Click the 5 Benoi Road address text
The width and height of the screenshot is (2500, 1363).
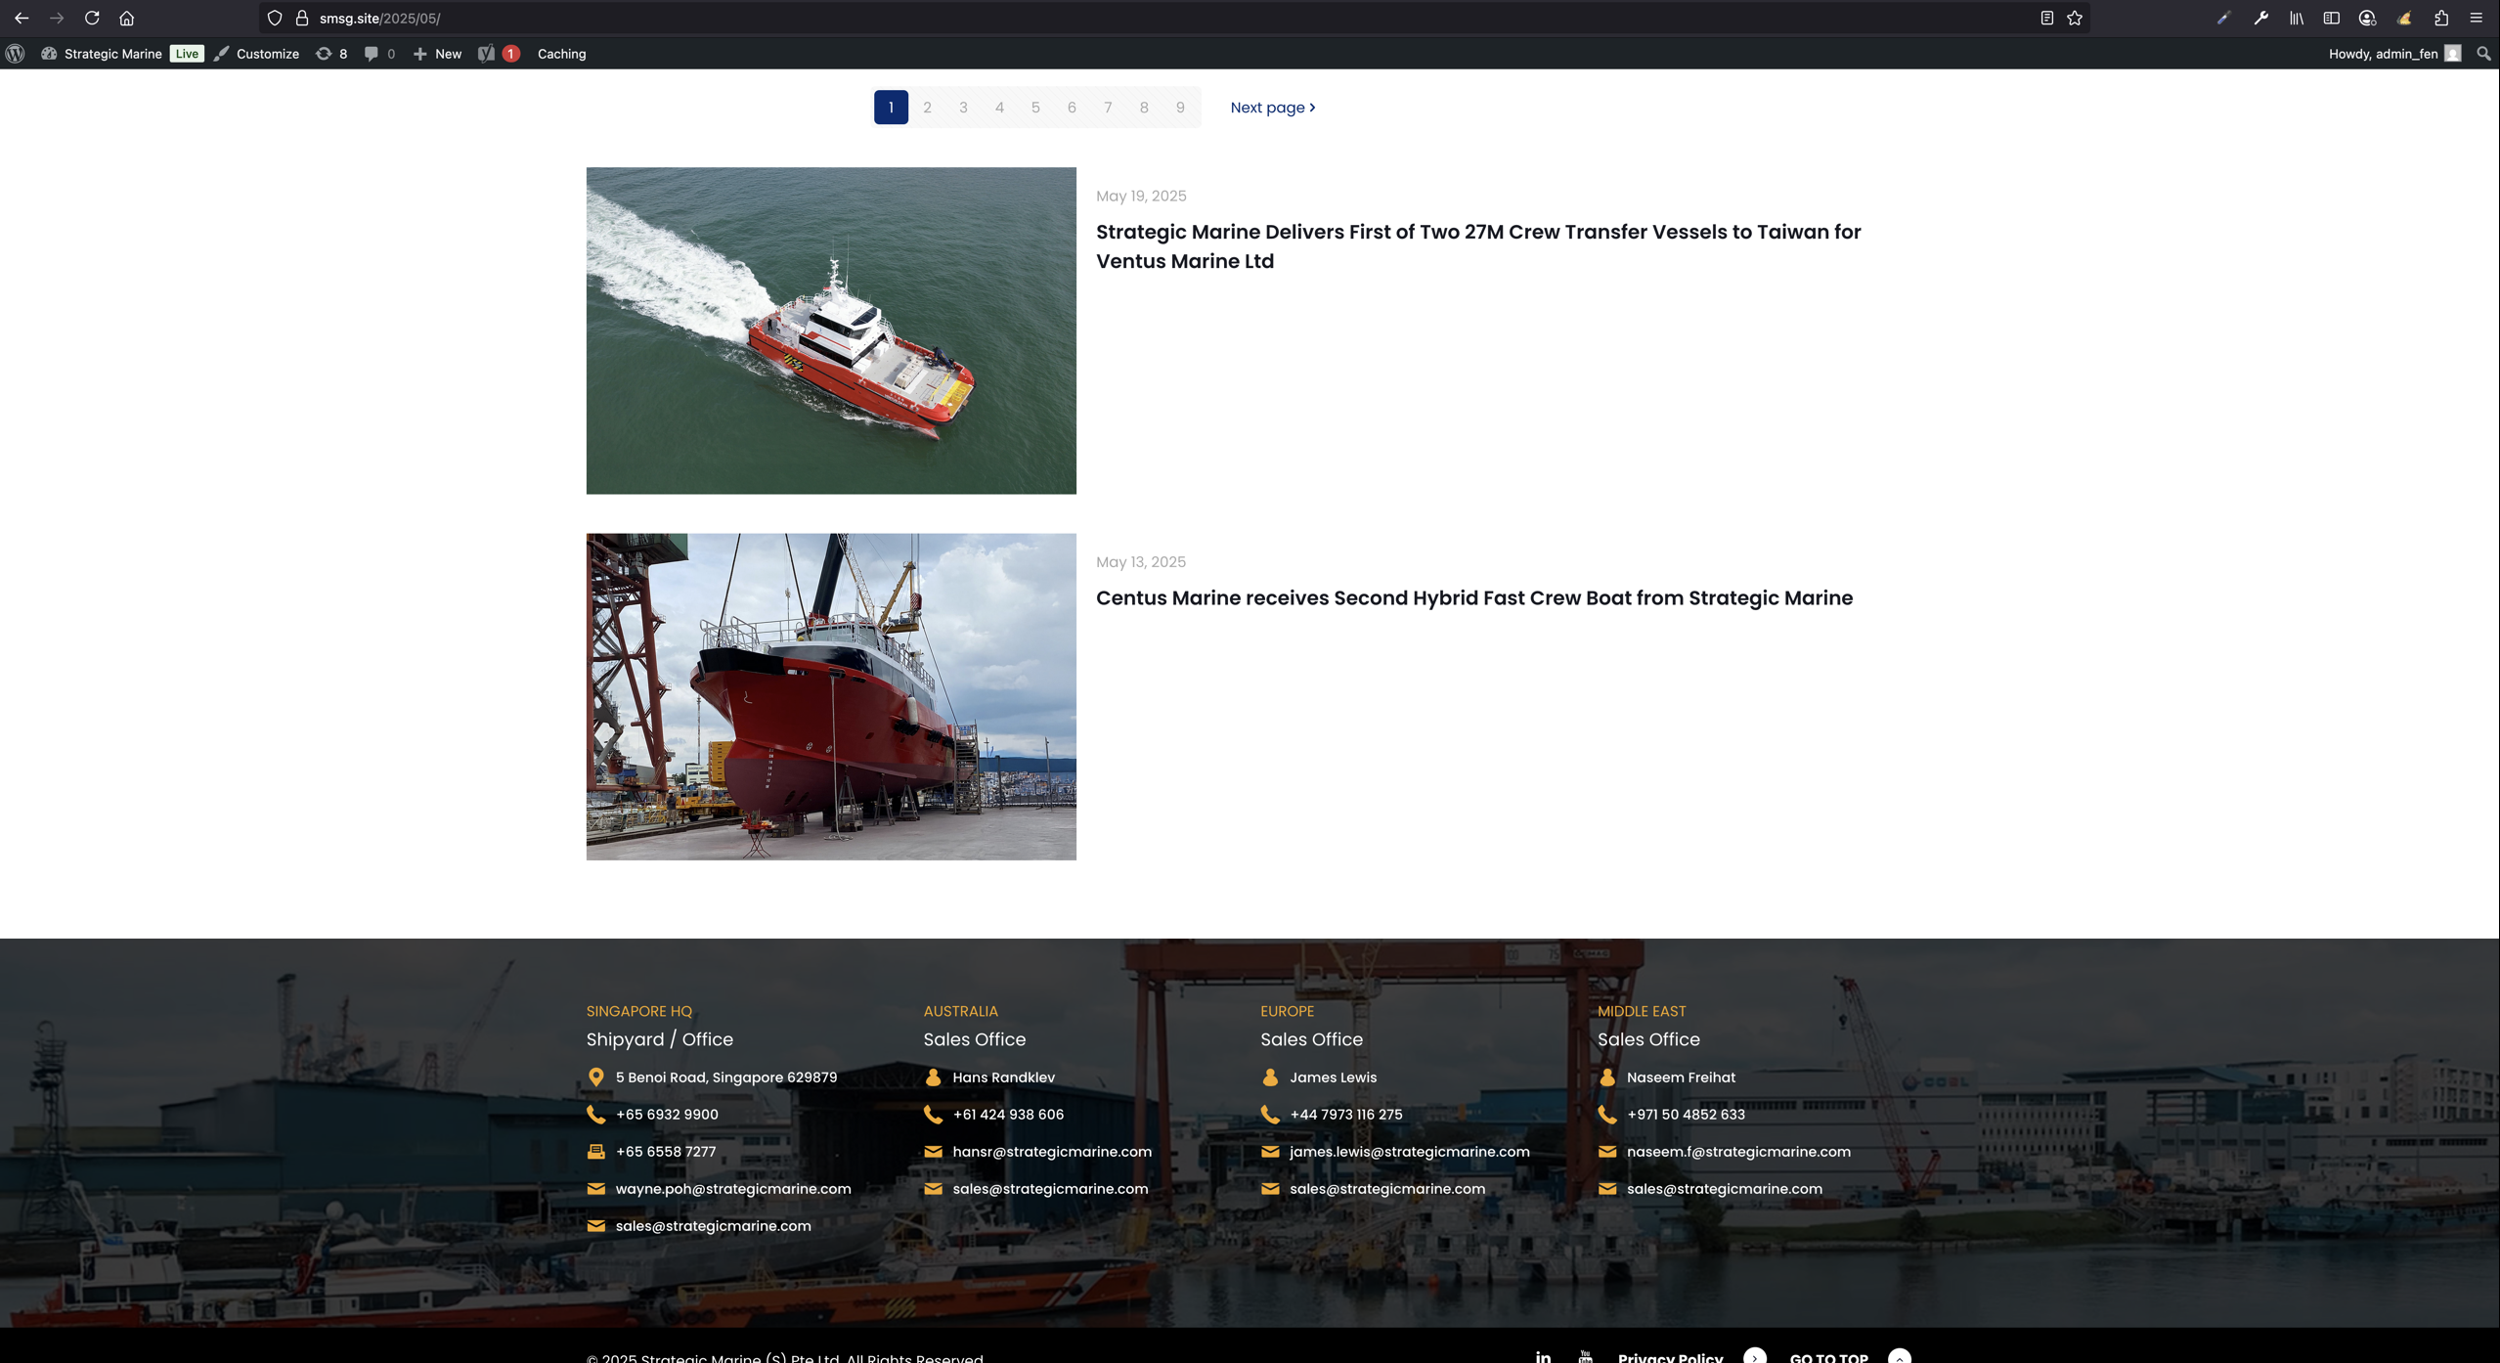point(726,1077)
